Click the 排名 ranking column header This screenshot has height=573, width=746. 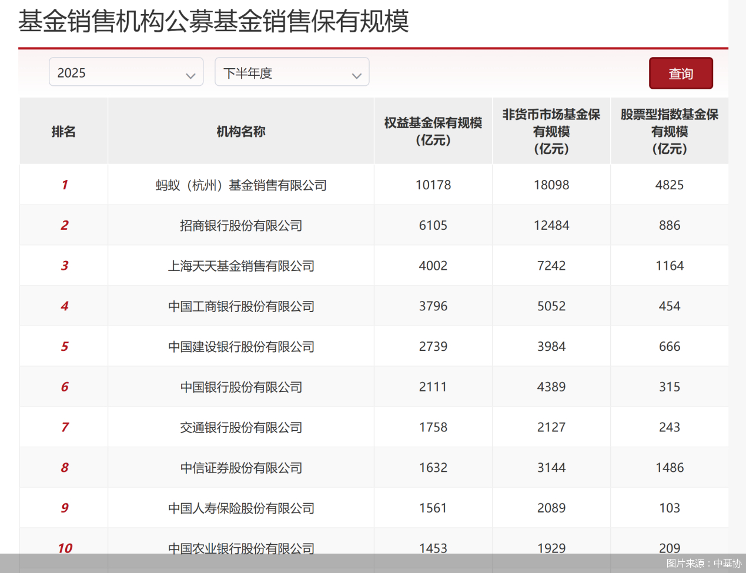[63, 131]
